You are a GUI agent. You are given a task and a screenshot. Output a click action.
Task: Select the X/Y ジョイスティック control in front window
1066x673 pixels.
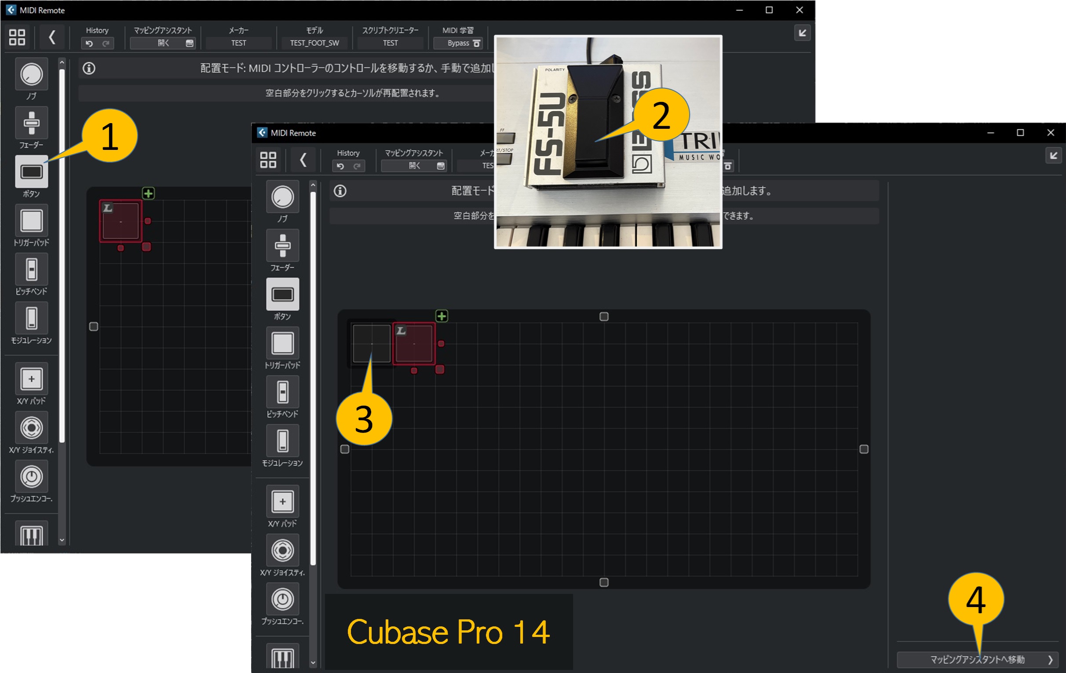pos(282,550)
